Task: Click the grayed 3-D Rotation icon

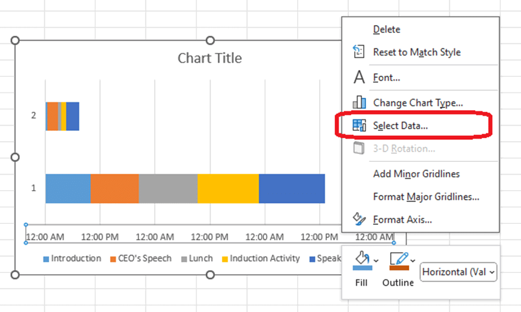Action: click(x=359, y=149)
